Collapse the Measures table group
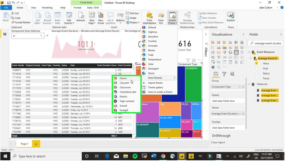The height and width of the screenshot is (161, 285). (x=249, y=84)
